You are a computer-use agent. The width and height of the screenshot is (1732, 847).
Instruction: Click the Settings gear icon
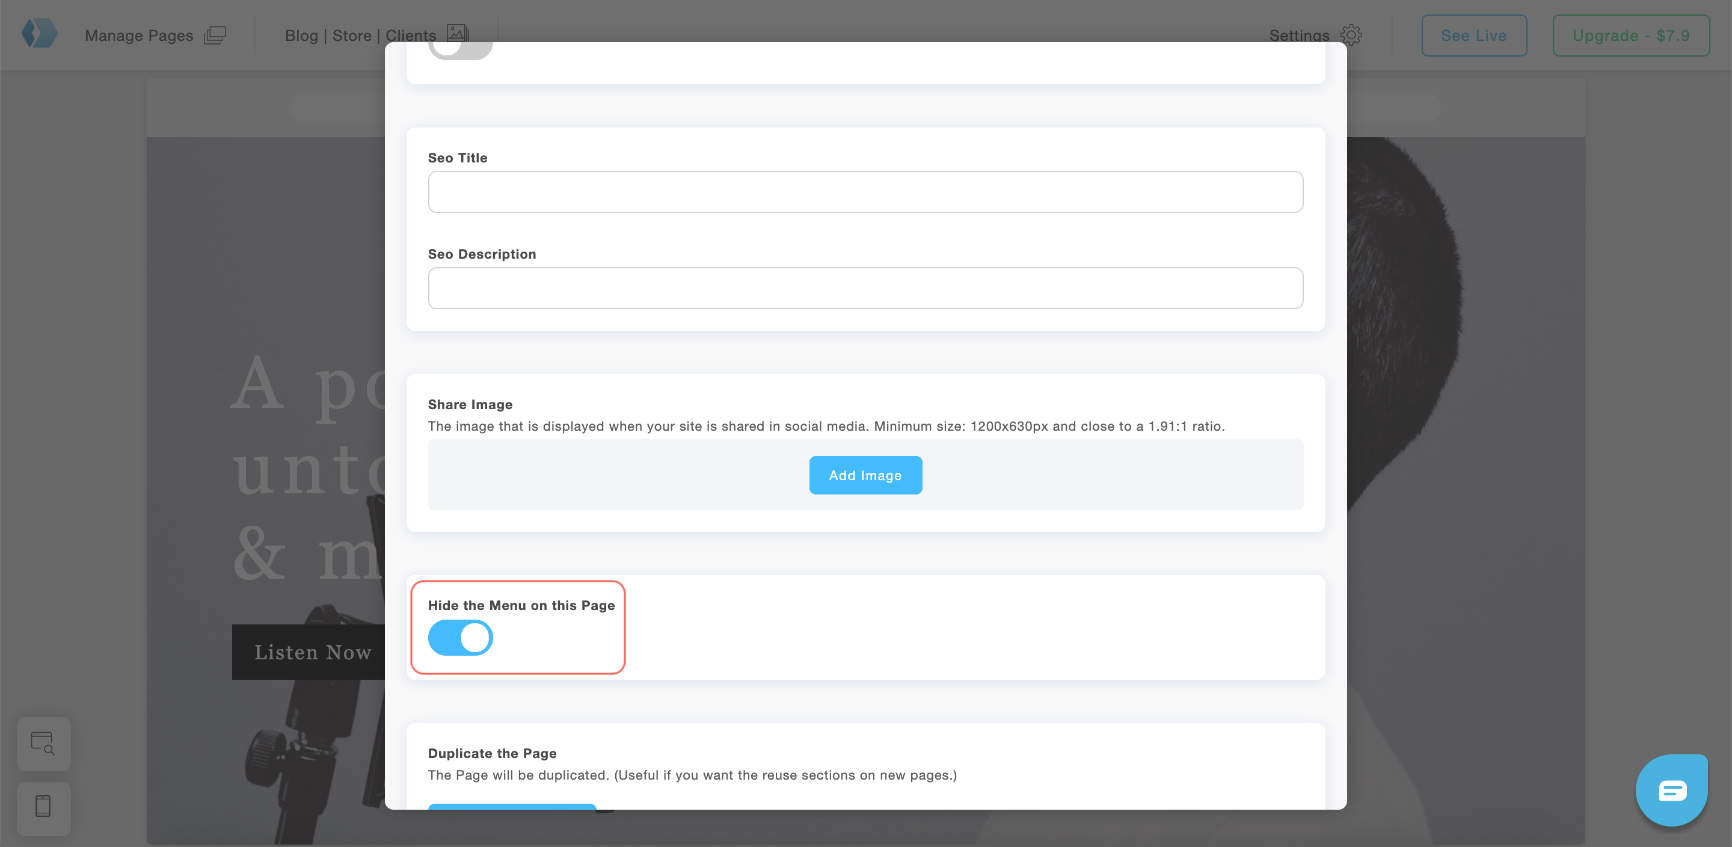pyautogui.click(x=1351, y=35)
